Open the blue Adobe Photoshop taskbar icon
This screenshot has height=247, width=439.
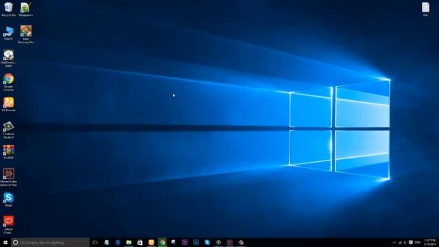point(196,242)
